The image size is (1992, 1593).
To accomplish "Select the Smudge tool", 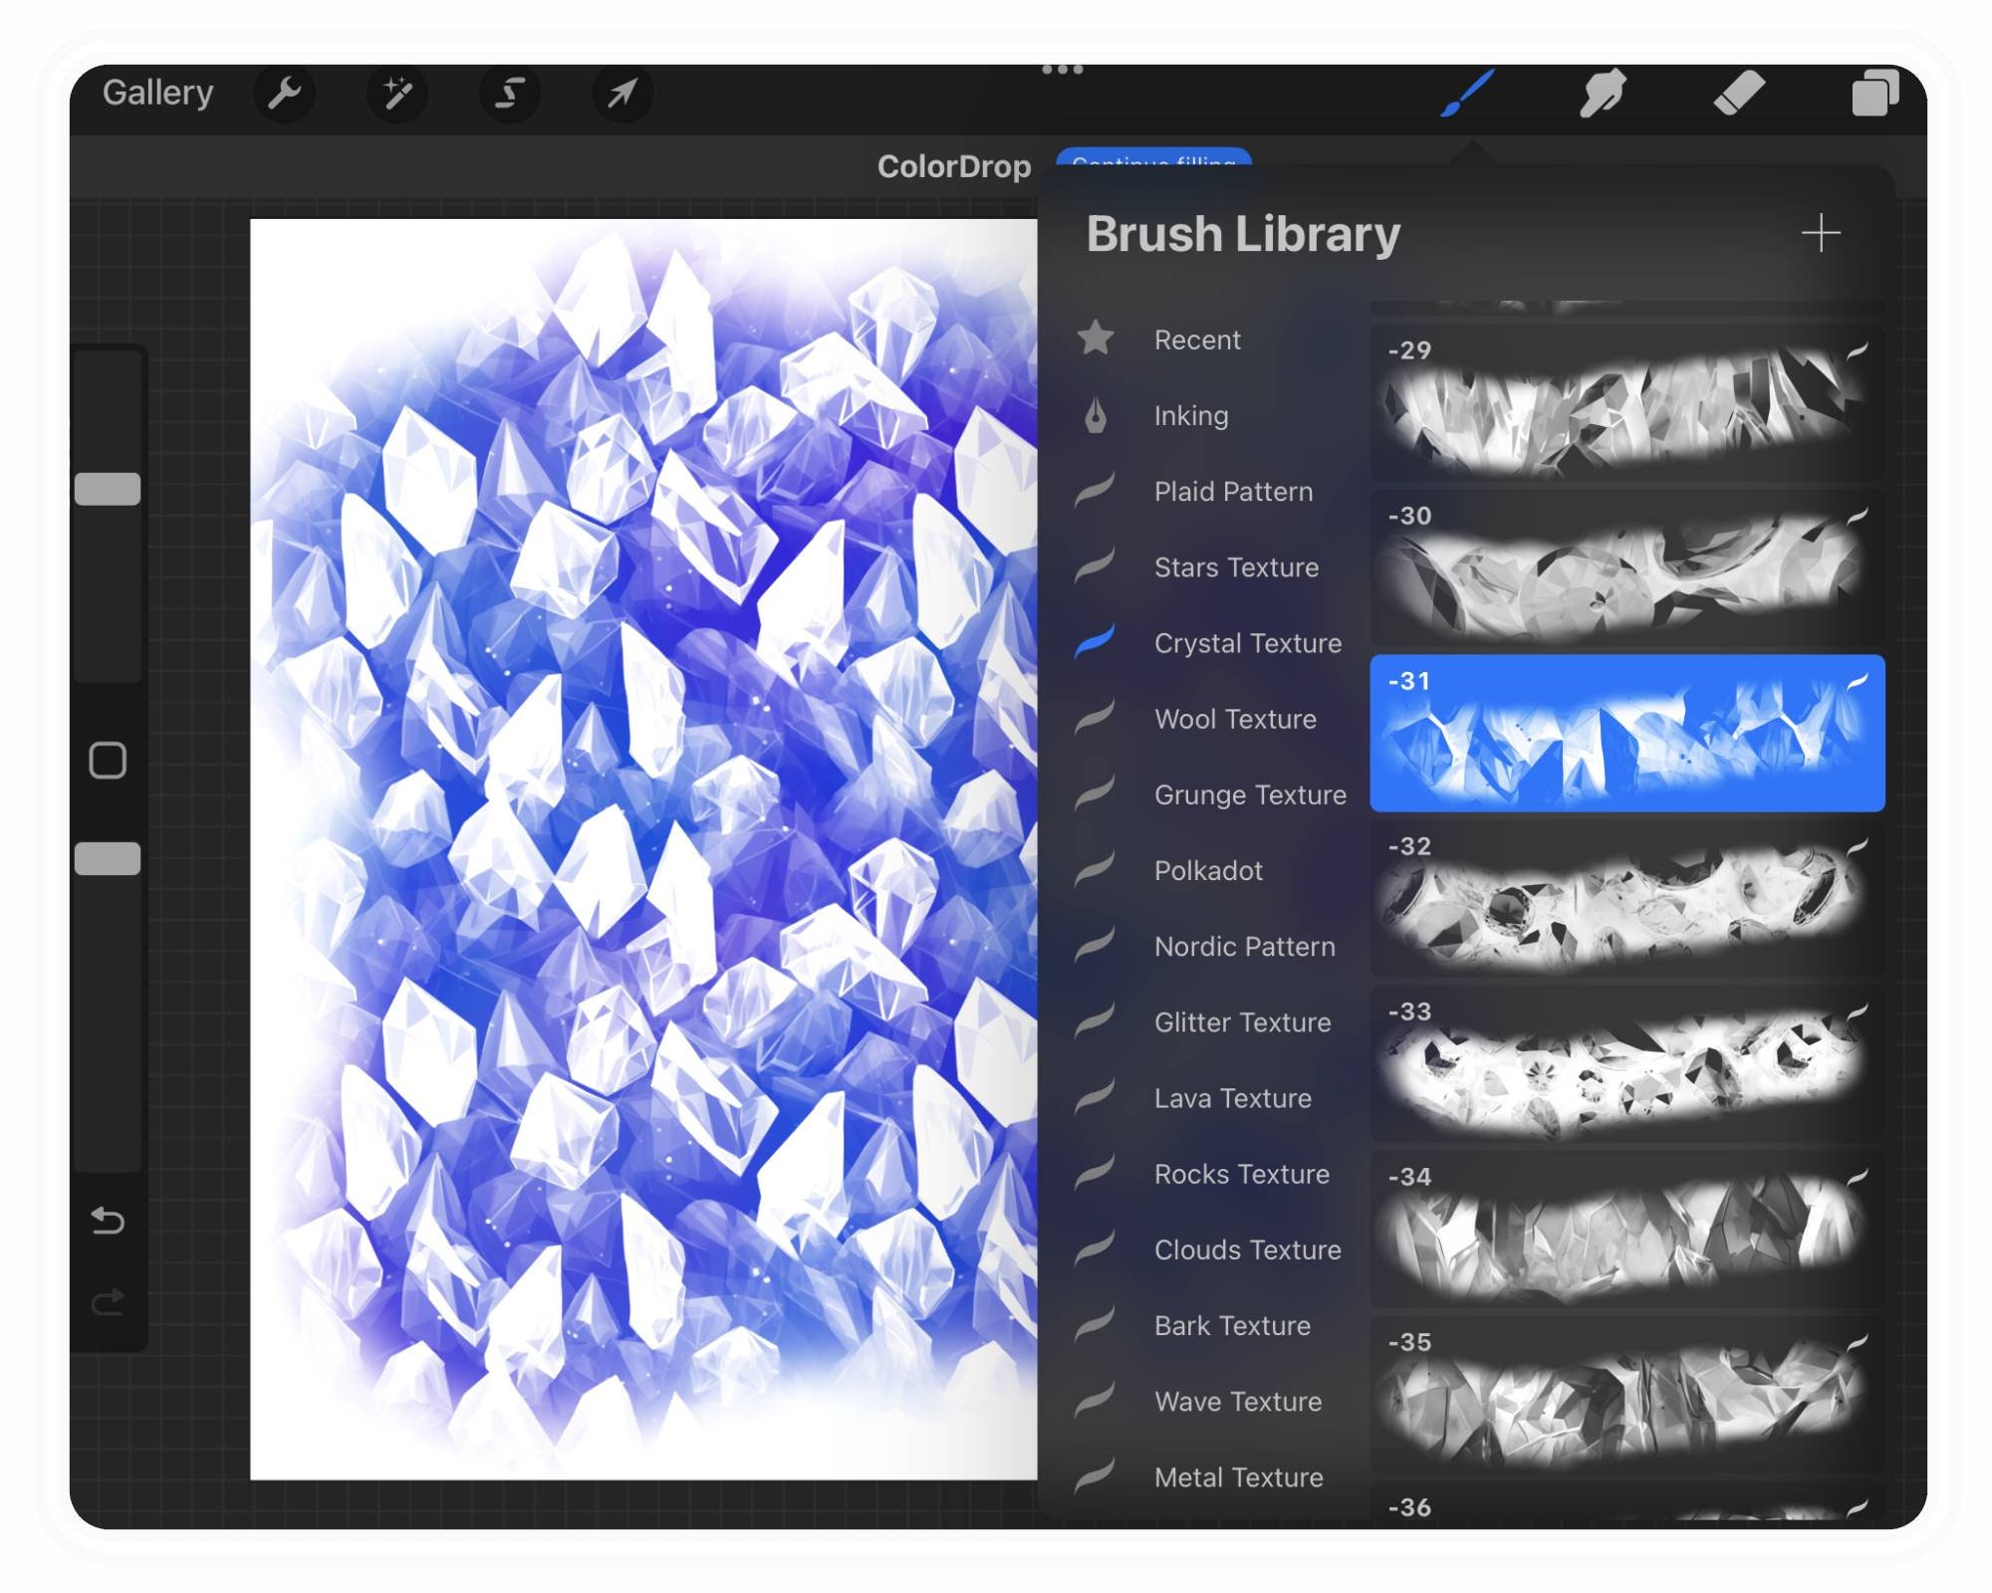I will click(x=1603, y=94).
